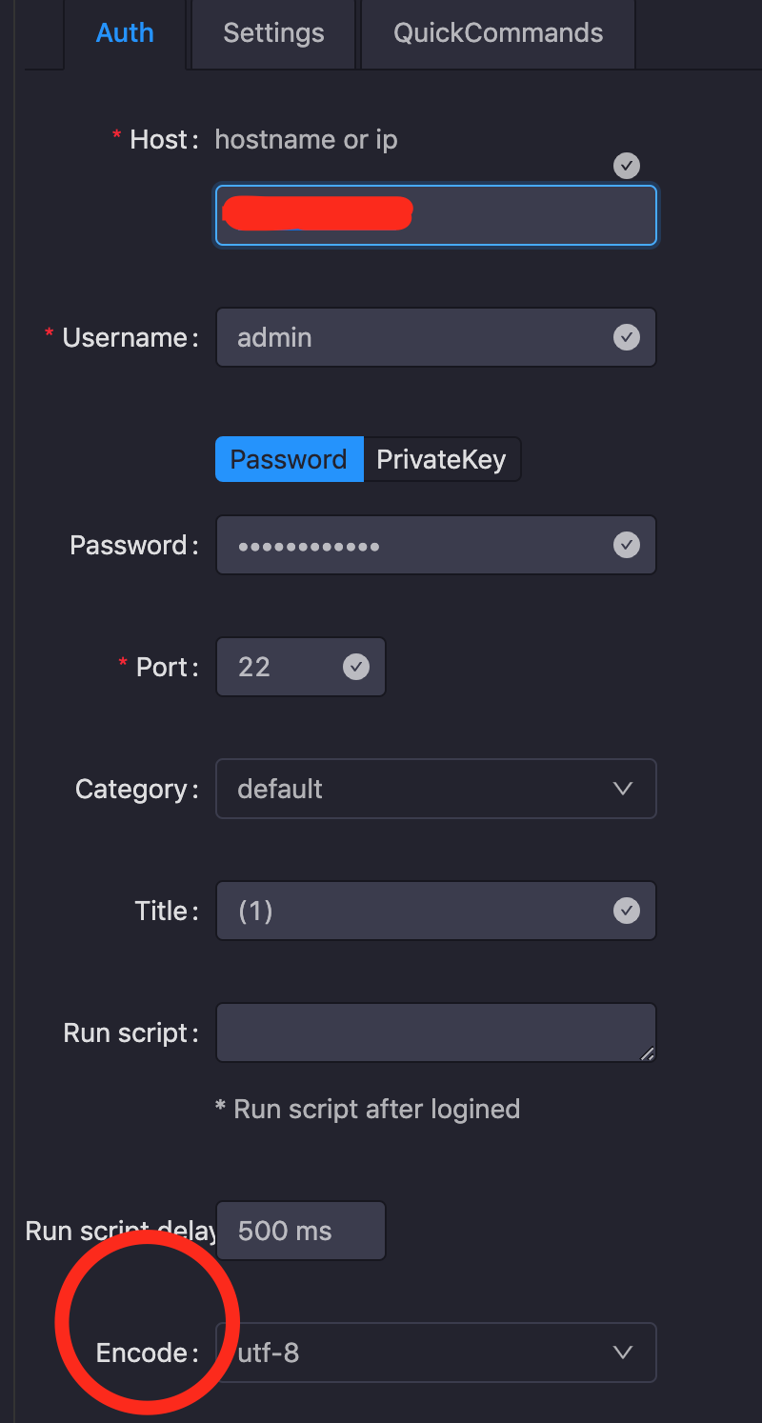This screenshot has width=762, height=1423.
Task: Open the QuickCommands tab
Action: (498, 33)
